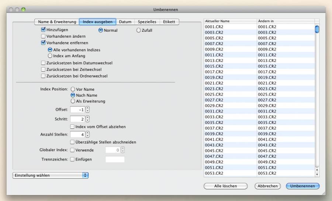Open the Spezielles tab
The image size is (332, 201).
point(147,22)
